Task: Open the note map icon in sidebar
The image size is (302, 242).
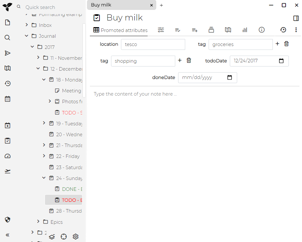Action: pos(8,68)
